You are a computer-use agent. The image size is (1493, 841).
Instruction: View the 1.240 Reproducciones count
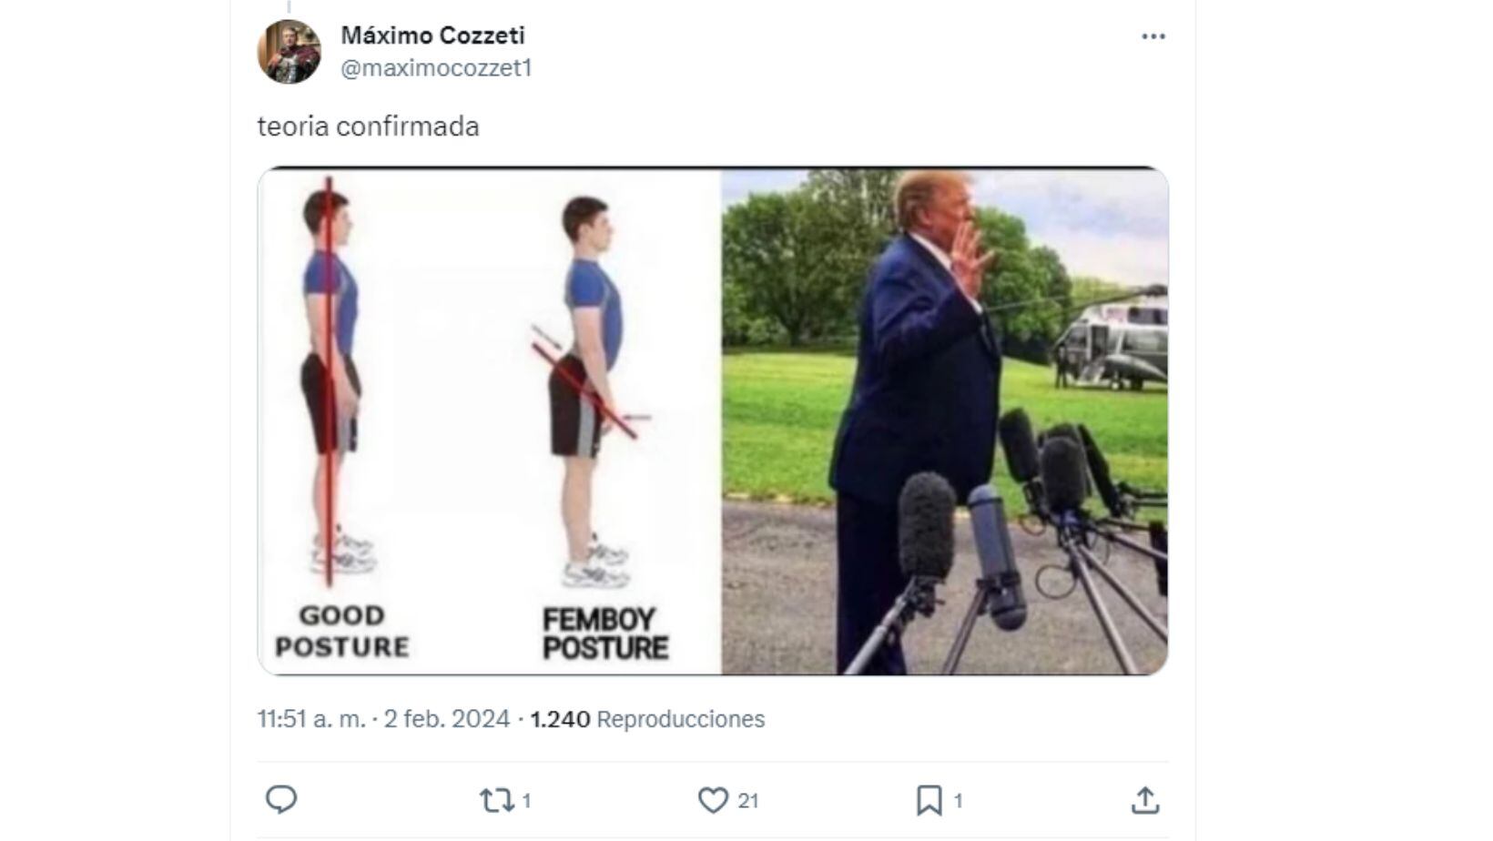point(647,719)
